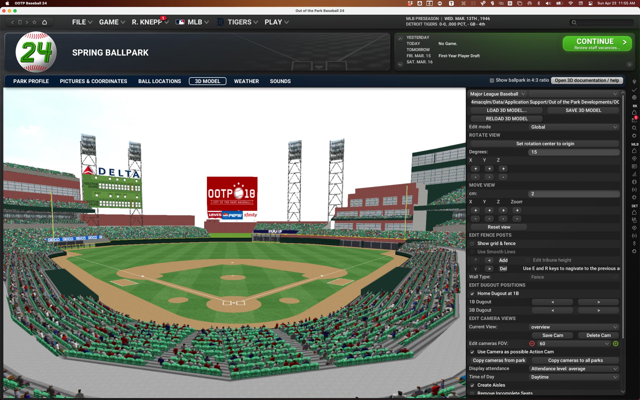Image resolution: width=640 pixels, height=400 pixels.
Task: Open Major League Baseball league dropdown
Action: coord(498,94)
